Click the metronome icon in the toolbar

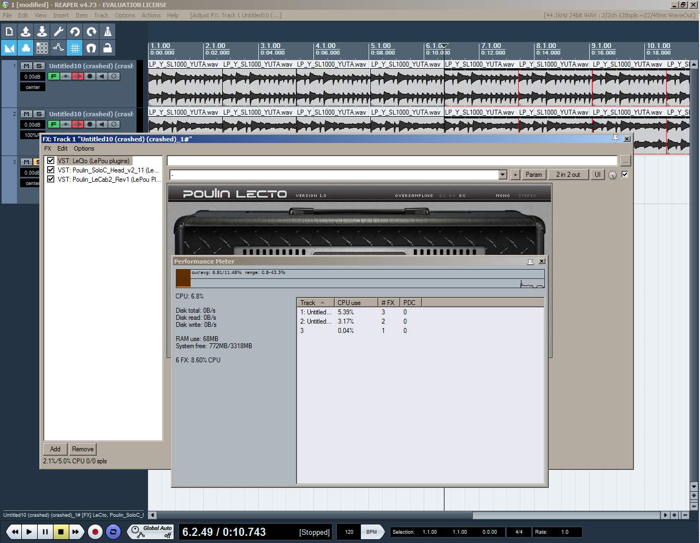click(x=108, y=32)
